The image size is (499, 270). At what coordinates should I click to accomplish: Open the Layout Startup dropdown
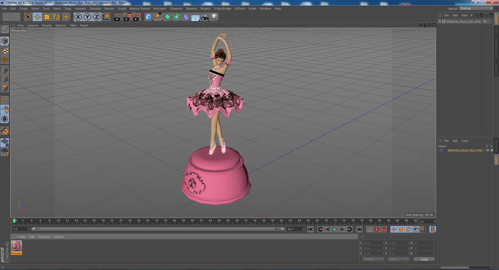pos(476,8)
